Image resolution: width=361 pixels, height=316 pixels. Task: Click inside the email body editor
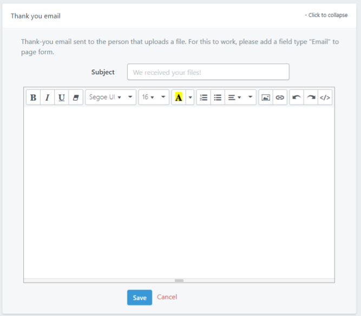point(179,192)
